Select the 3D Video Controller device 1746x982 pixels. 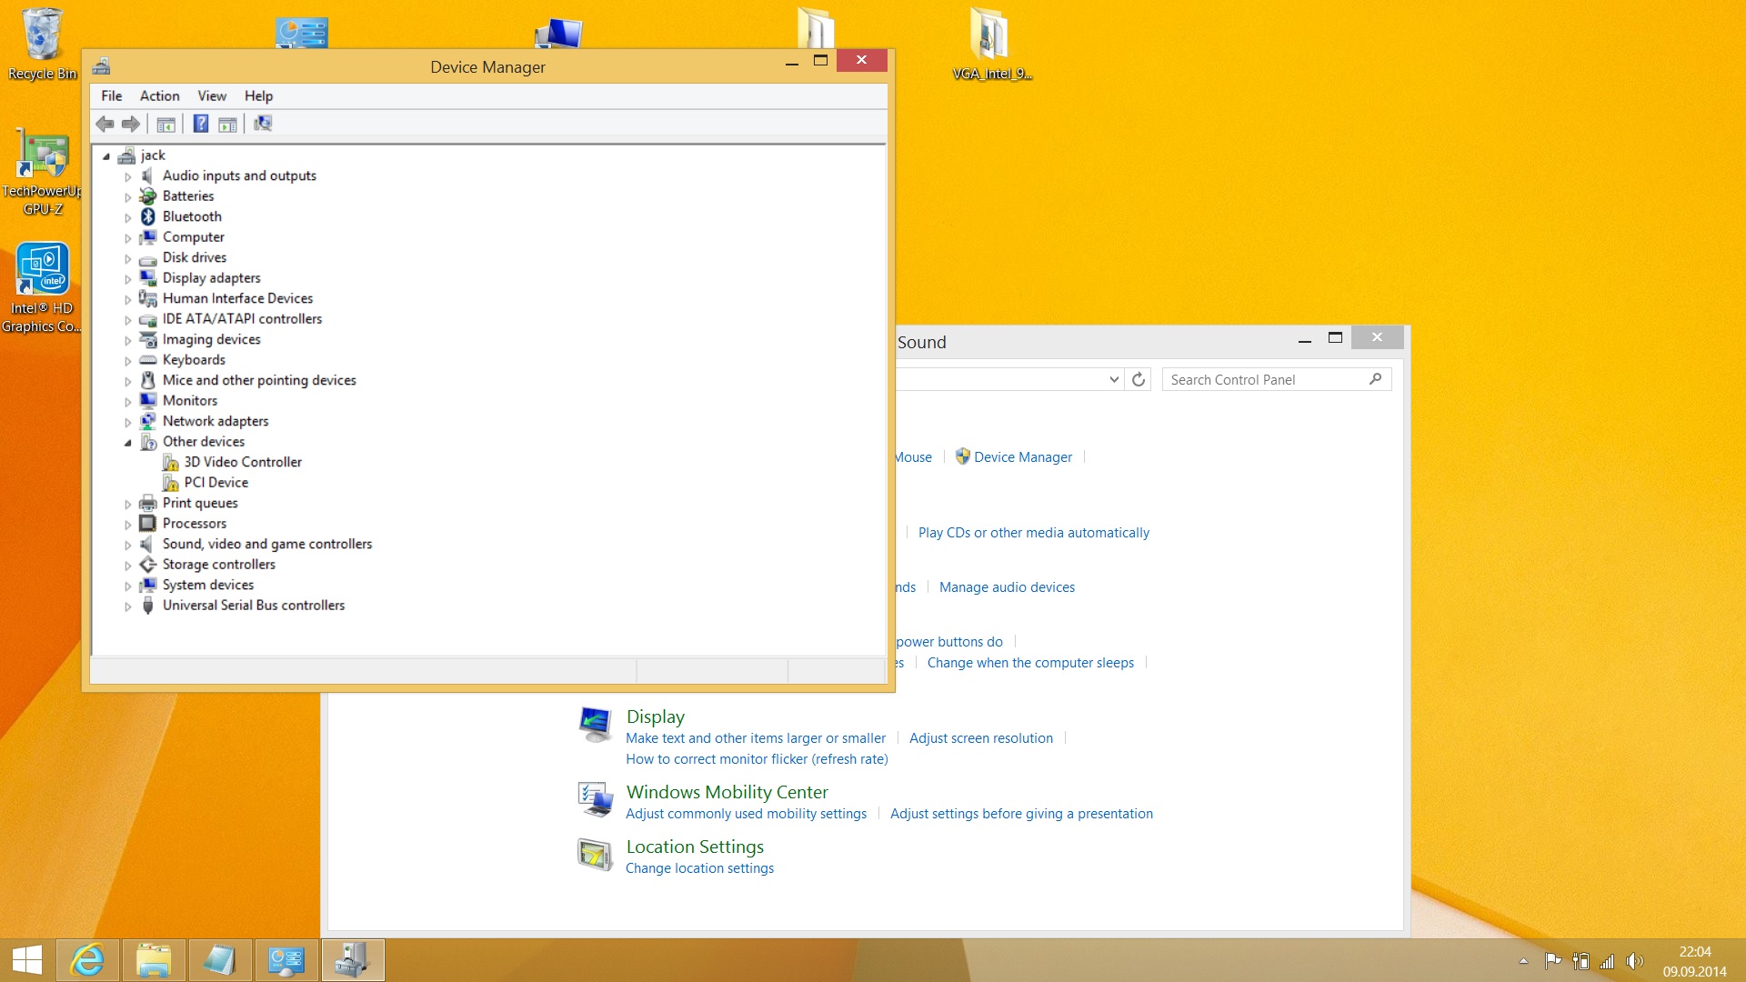(x=242, y=462)
